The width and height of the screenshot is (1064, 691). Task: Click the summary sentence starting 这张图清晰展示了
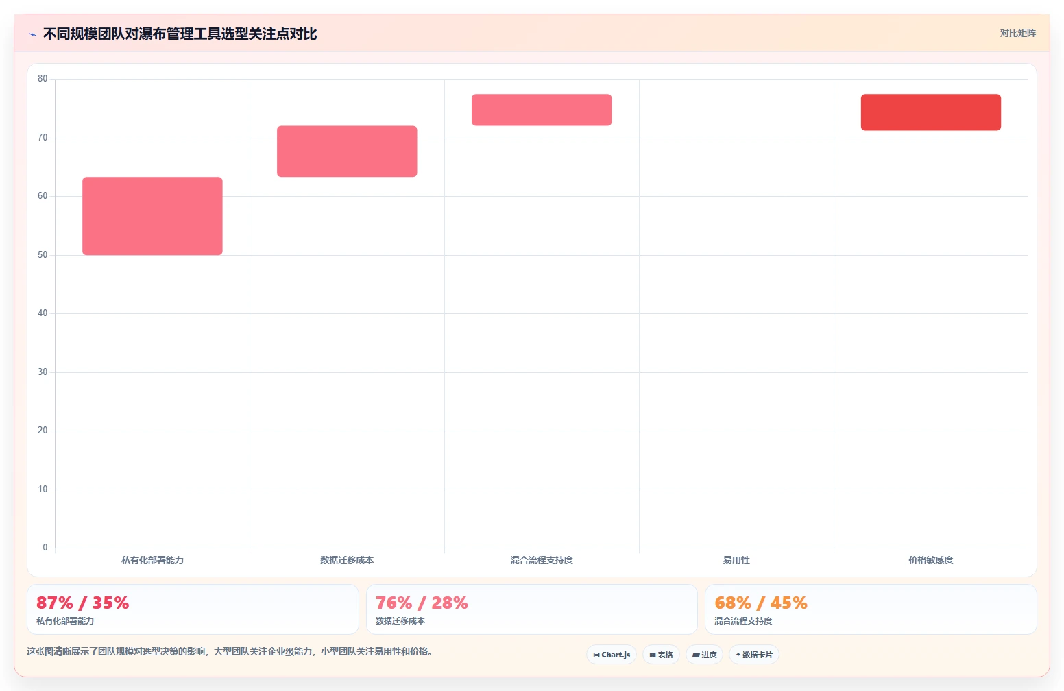point(230,651)
